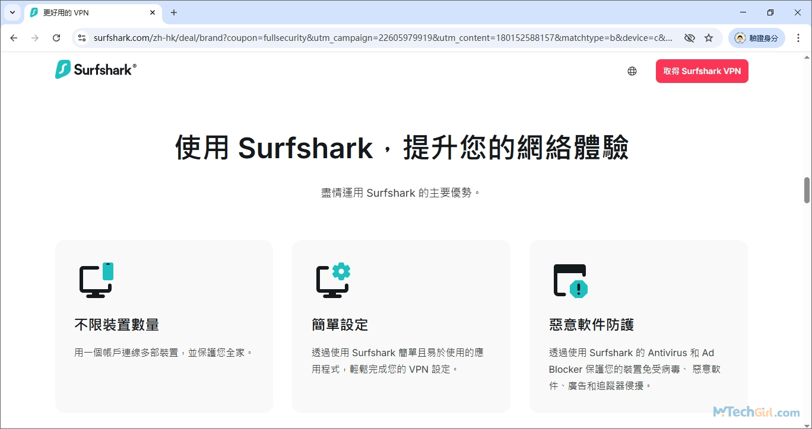This screenshot has width=812, height=429.
Task: Reload the current page
Action: [x=56, y=38]
